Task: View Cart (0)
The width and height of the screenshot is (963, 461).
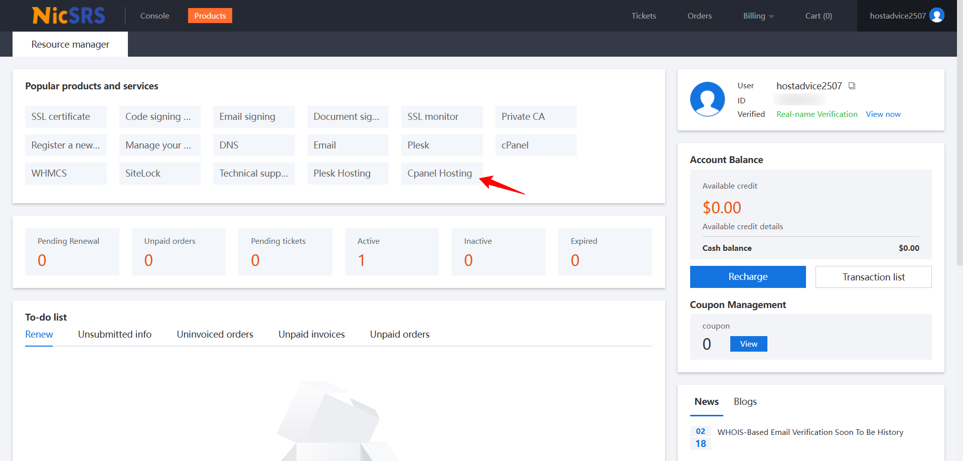Action: 819,16
